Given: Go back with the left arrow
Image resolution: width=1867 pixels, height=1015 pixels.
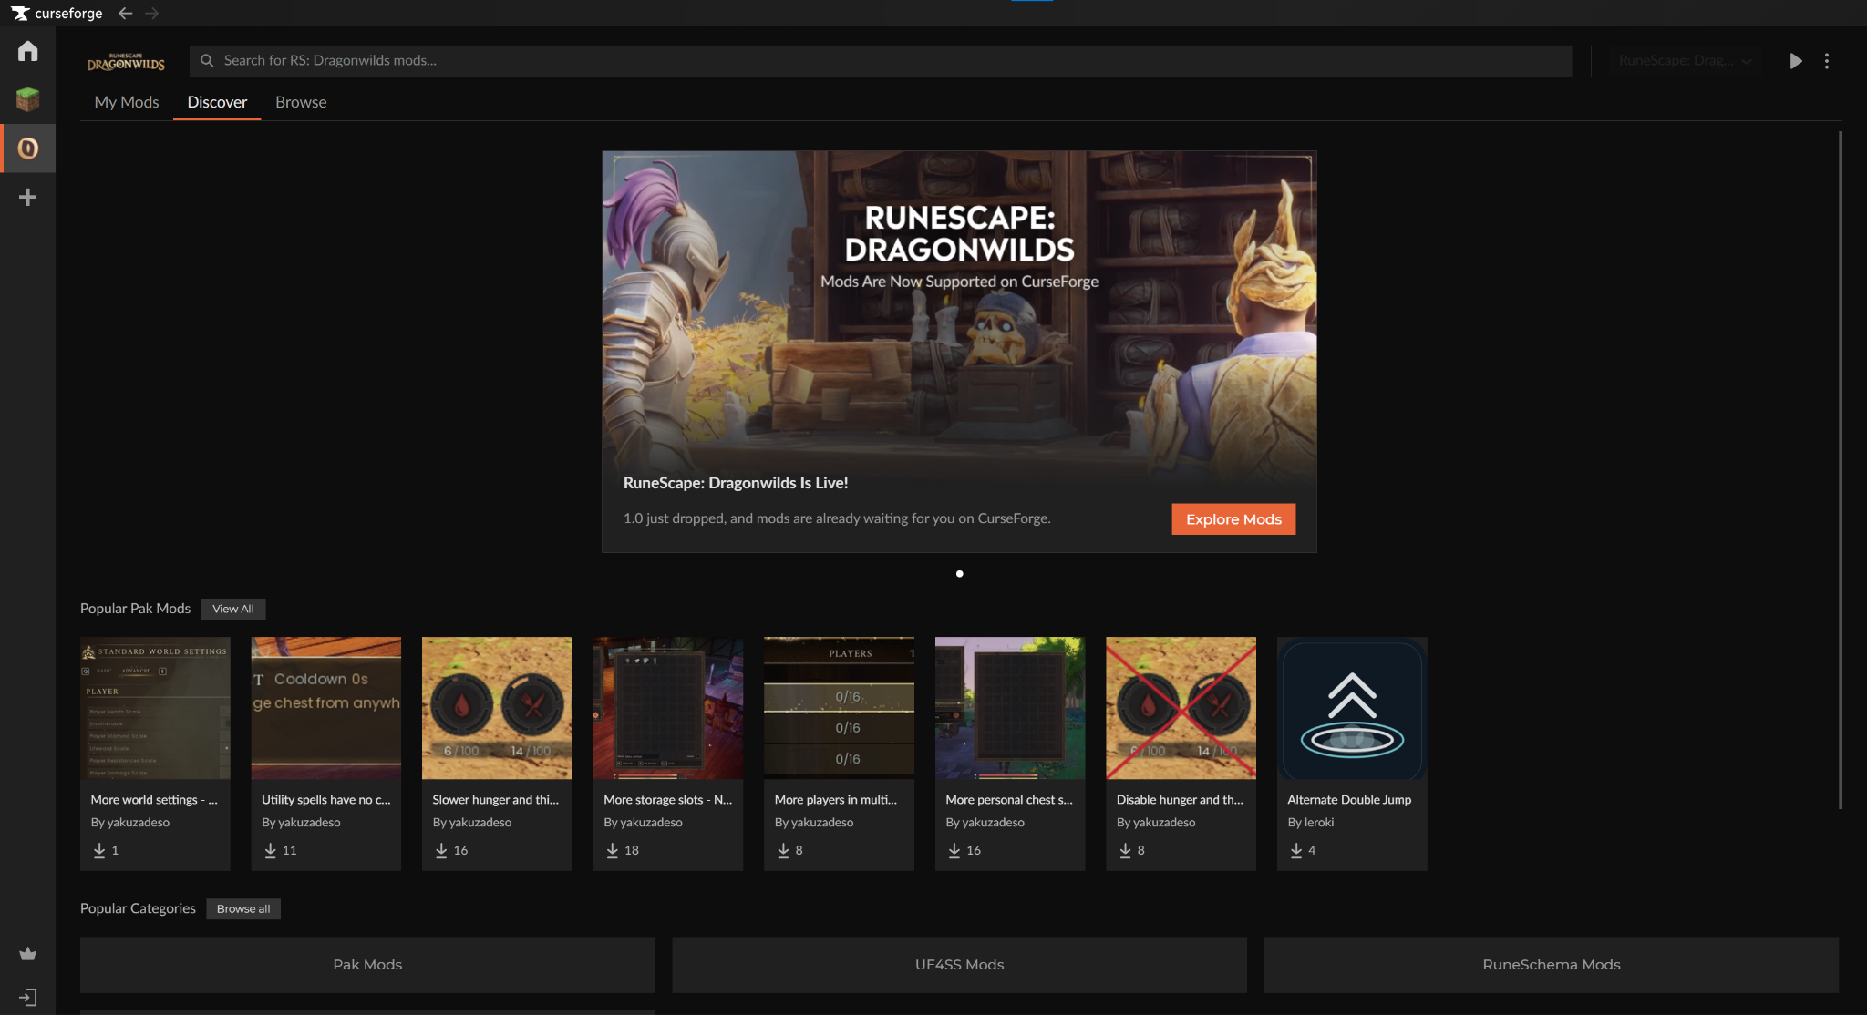Looking at the screenshot, I should (x=126, y=14).
